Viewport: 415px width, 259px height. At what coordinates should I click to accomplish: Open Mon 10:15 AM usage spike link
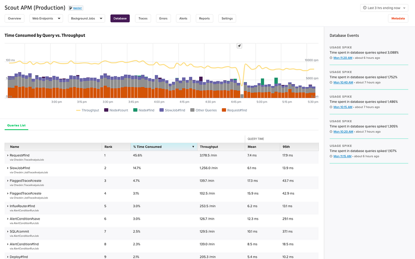[x=343, y=107]
